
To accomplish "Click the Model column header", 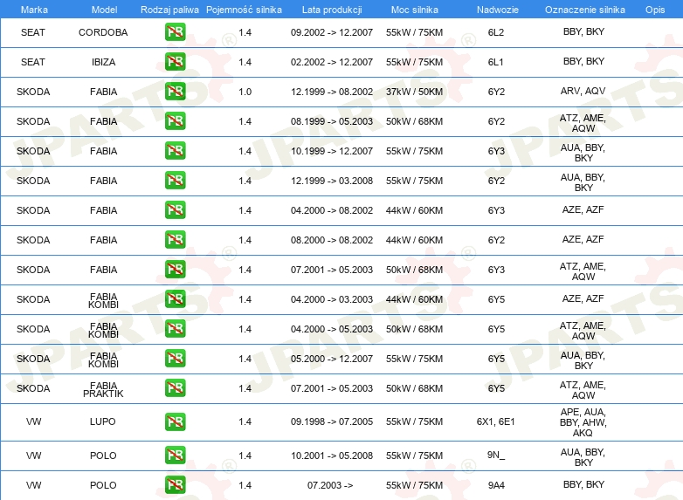I will [104, 10].
